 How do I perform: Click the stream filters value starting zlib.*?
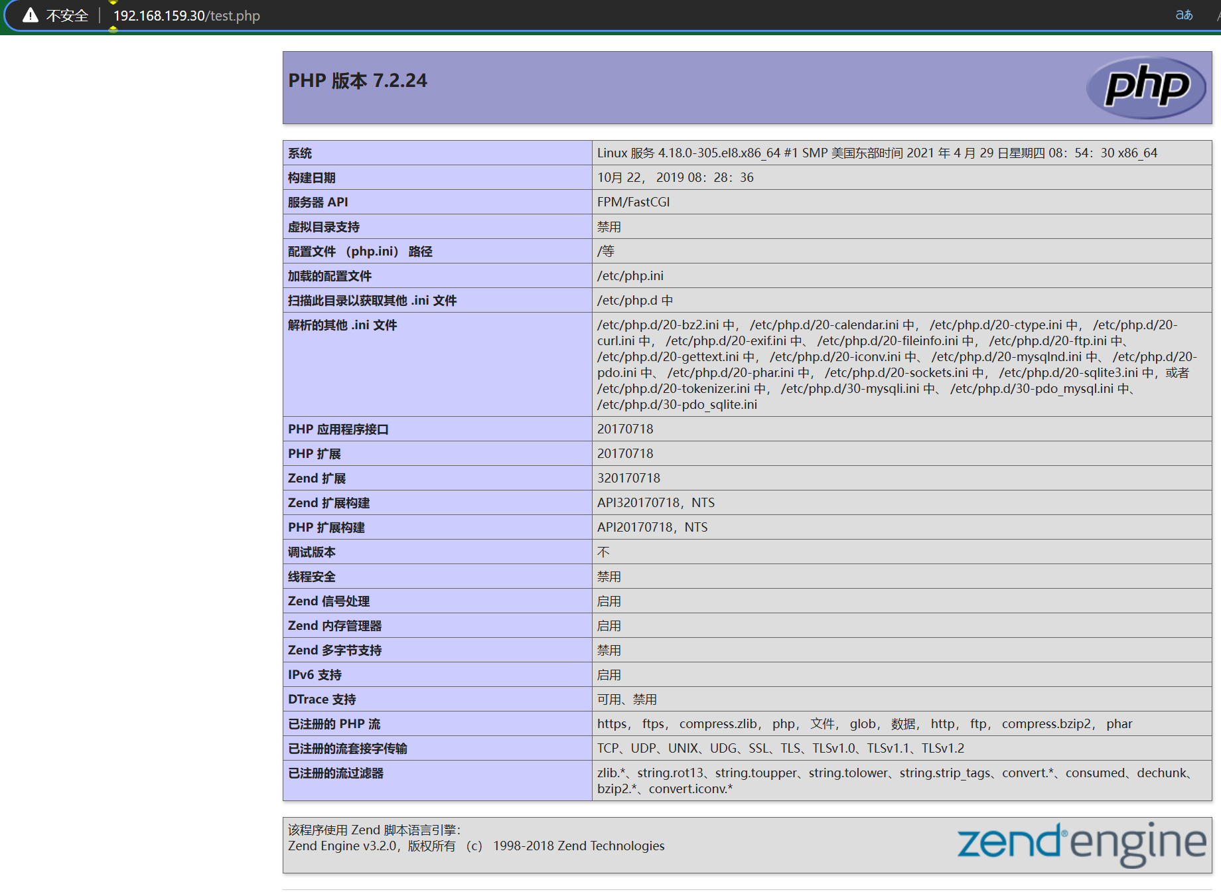coord(897,781)
